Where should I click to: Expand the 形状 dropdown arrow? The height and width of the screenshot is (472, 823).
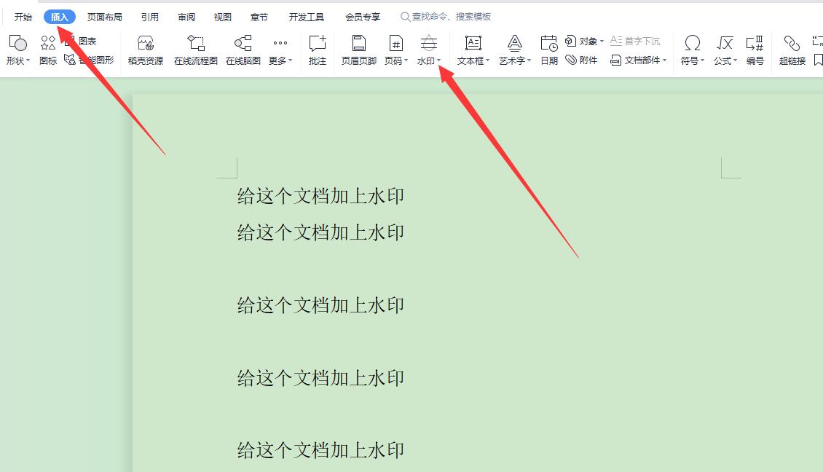tap(28, 61)
